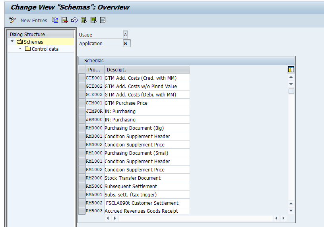The image size is (324, 227).
Task: Select row marker for GTE002
Action: pyautogui.click(x=82, y=86)
